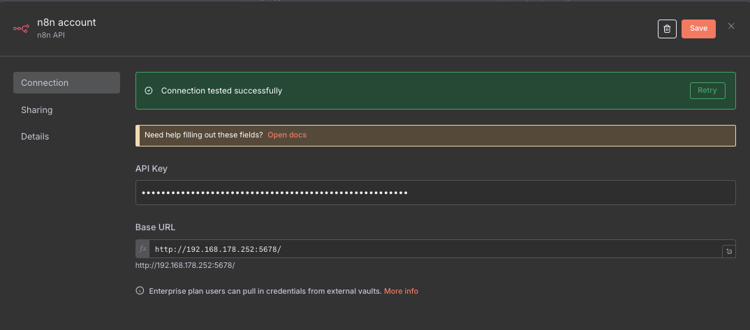Open docs link in help notice
The image size is (750, 330).
coord(287,135)
